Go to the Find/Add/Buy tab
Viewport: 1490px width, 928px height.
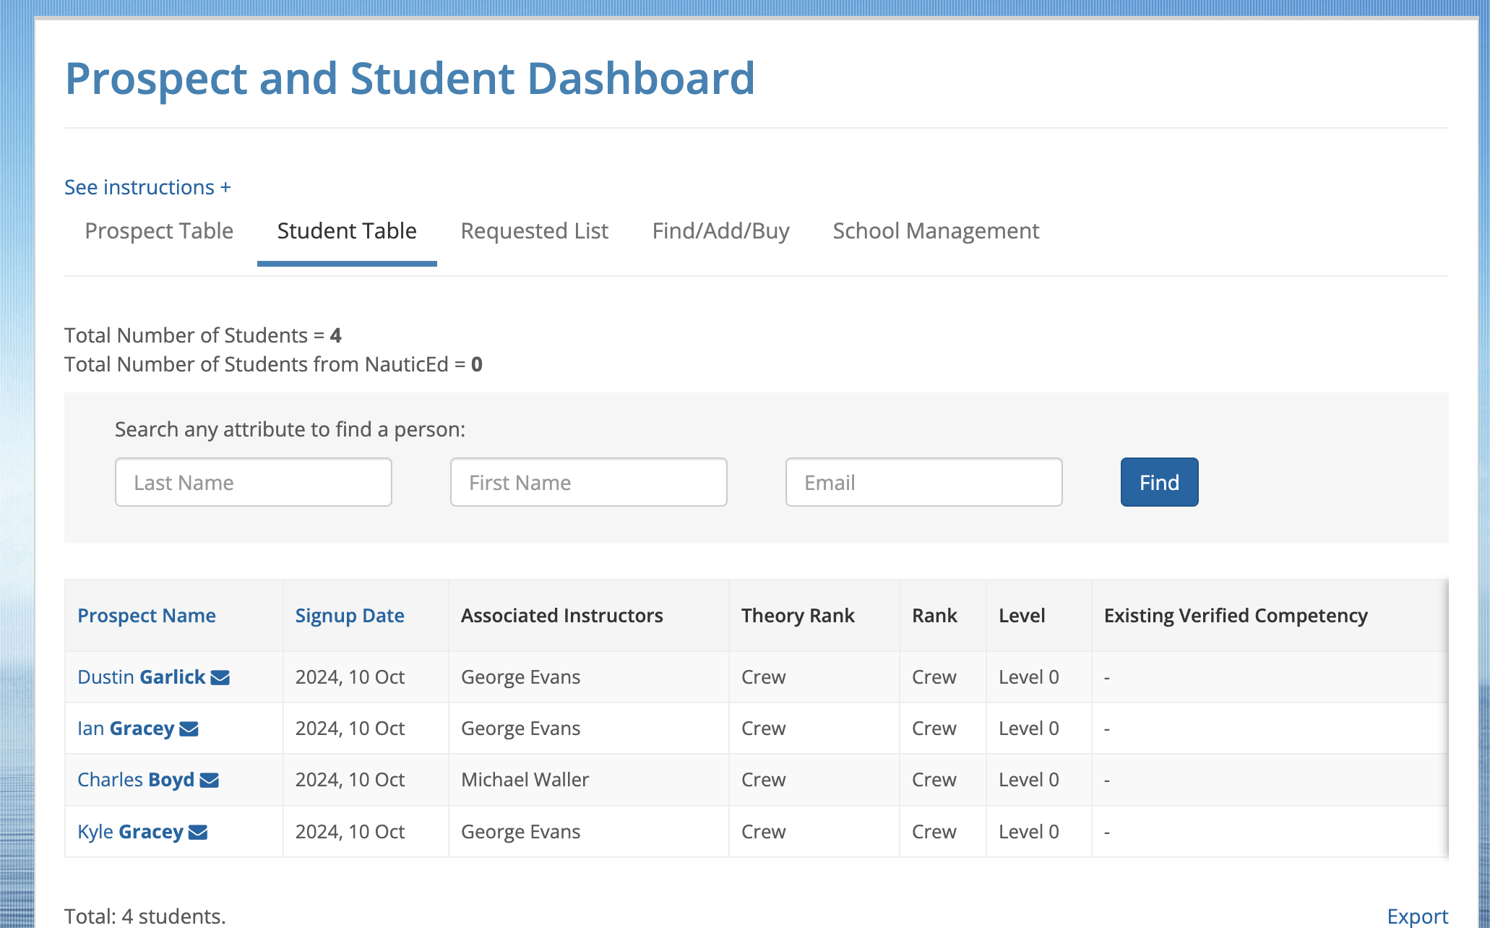click(720, 231)
